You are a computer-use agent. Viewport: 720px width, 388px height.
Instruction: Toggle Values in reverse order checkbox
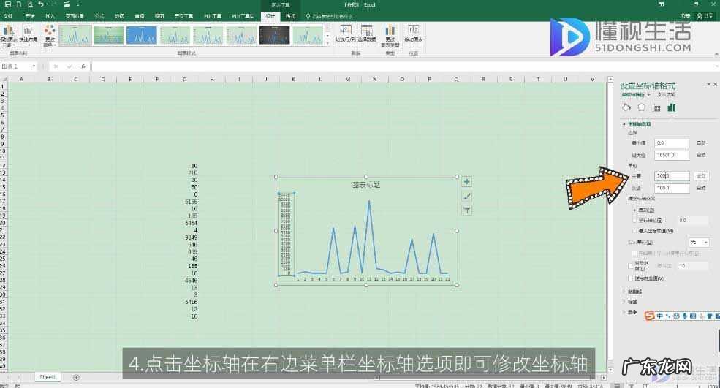click(x=631, y=278)
